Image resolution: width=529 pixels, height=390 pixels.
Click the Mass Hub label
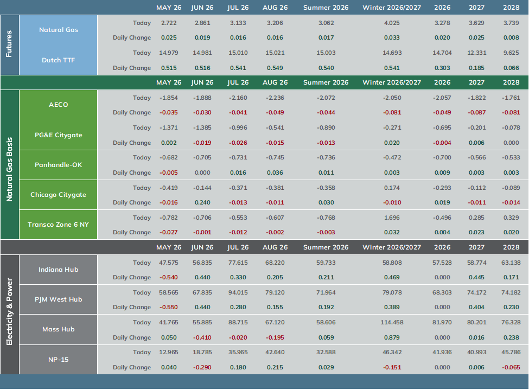pos(59,329)
